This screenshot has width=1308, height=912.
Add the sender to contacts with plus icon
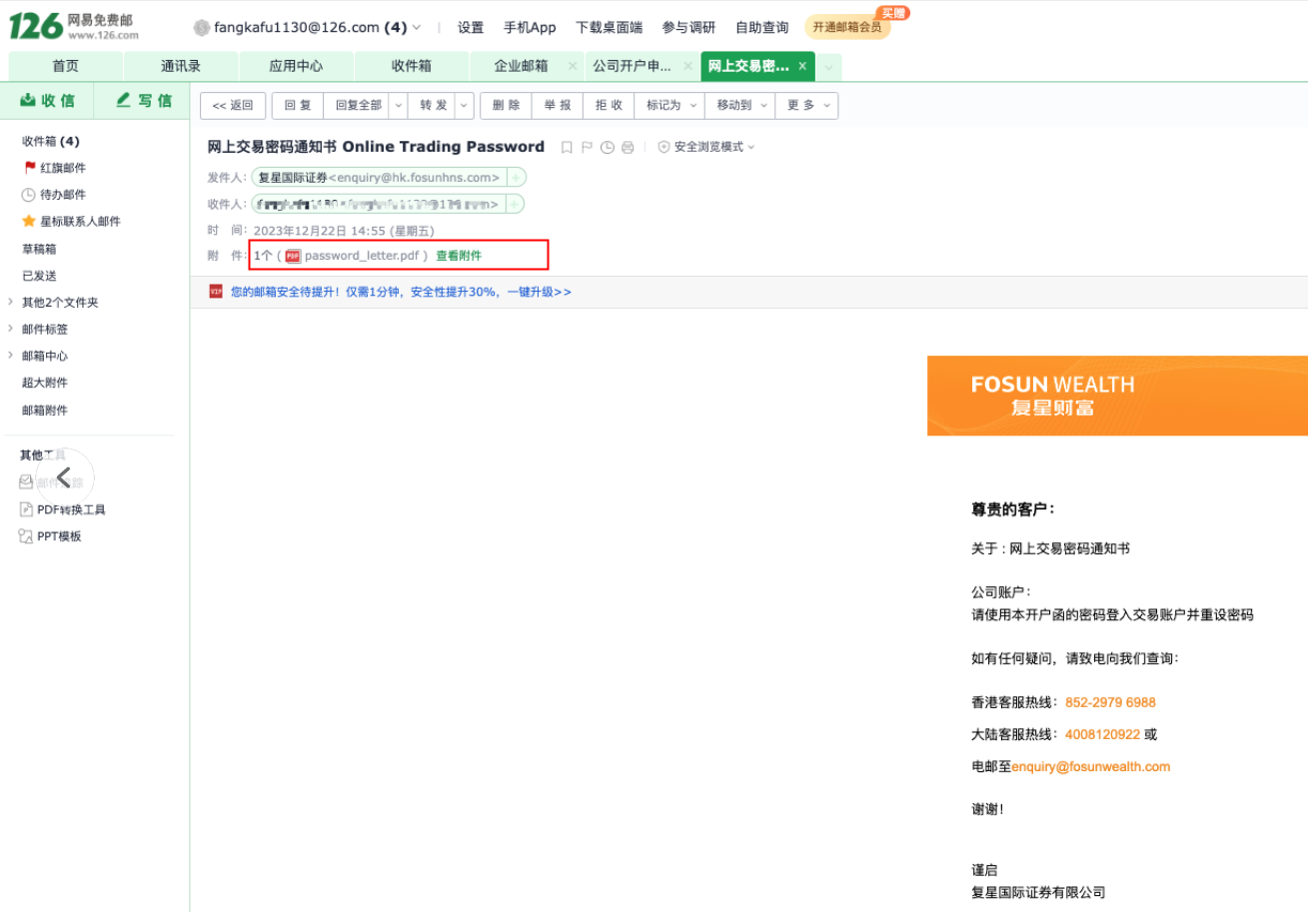[x=516, y=178]
